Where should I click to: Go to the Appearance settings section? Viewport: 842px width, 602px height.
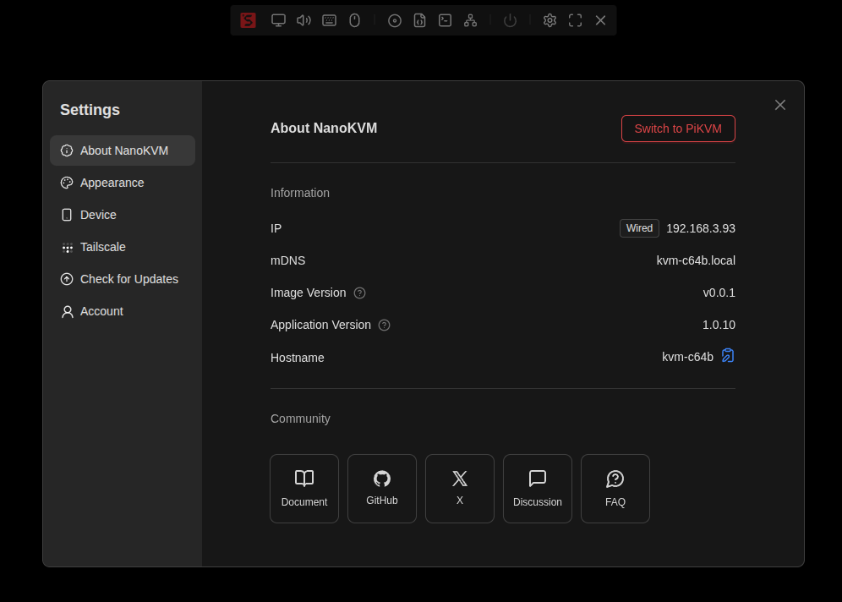tap(123, 183)
